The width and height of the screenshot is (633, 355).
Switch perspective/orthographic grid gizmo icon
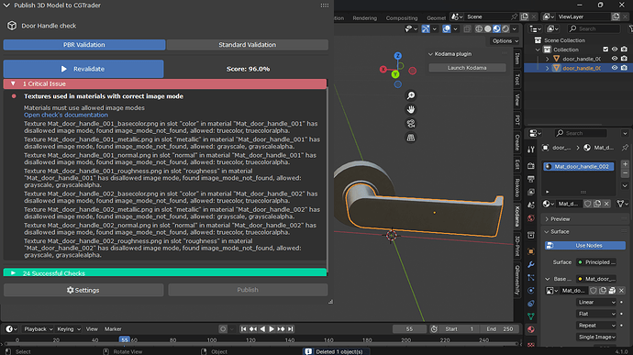(x=411, y=138)
